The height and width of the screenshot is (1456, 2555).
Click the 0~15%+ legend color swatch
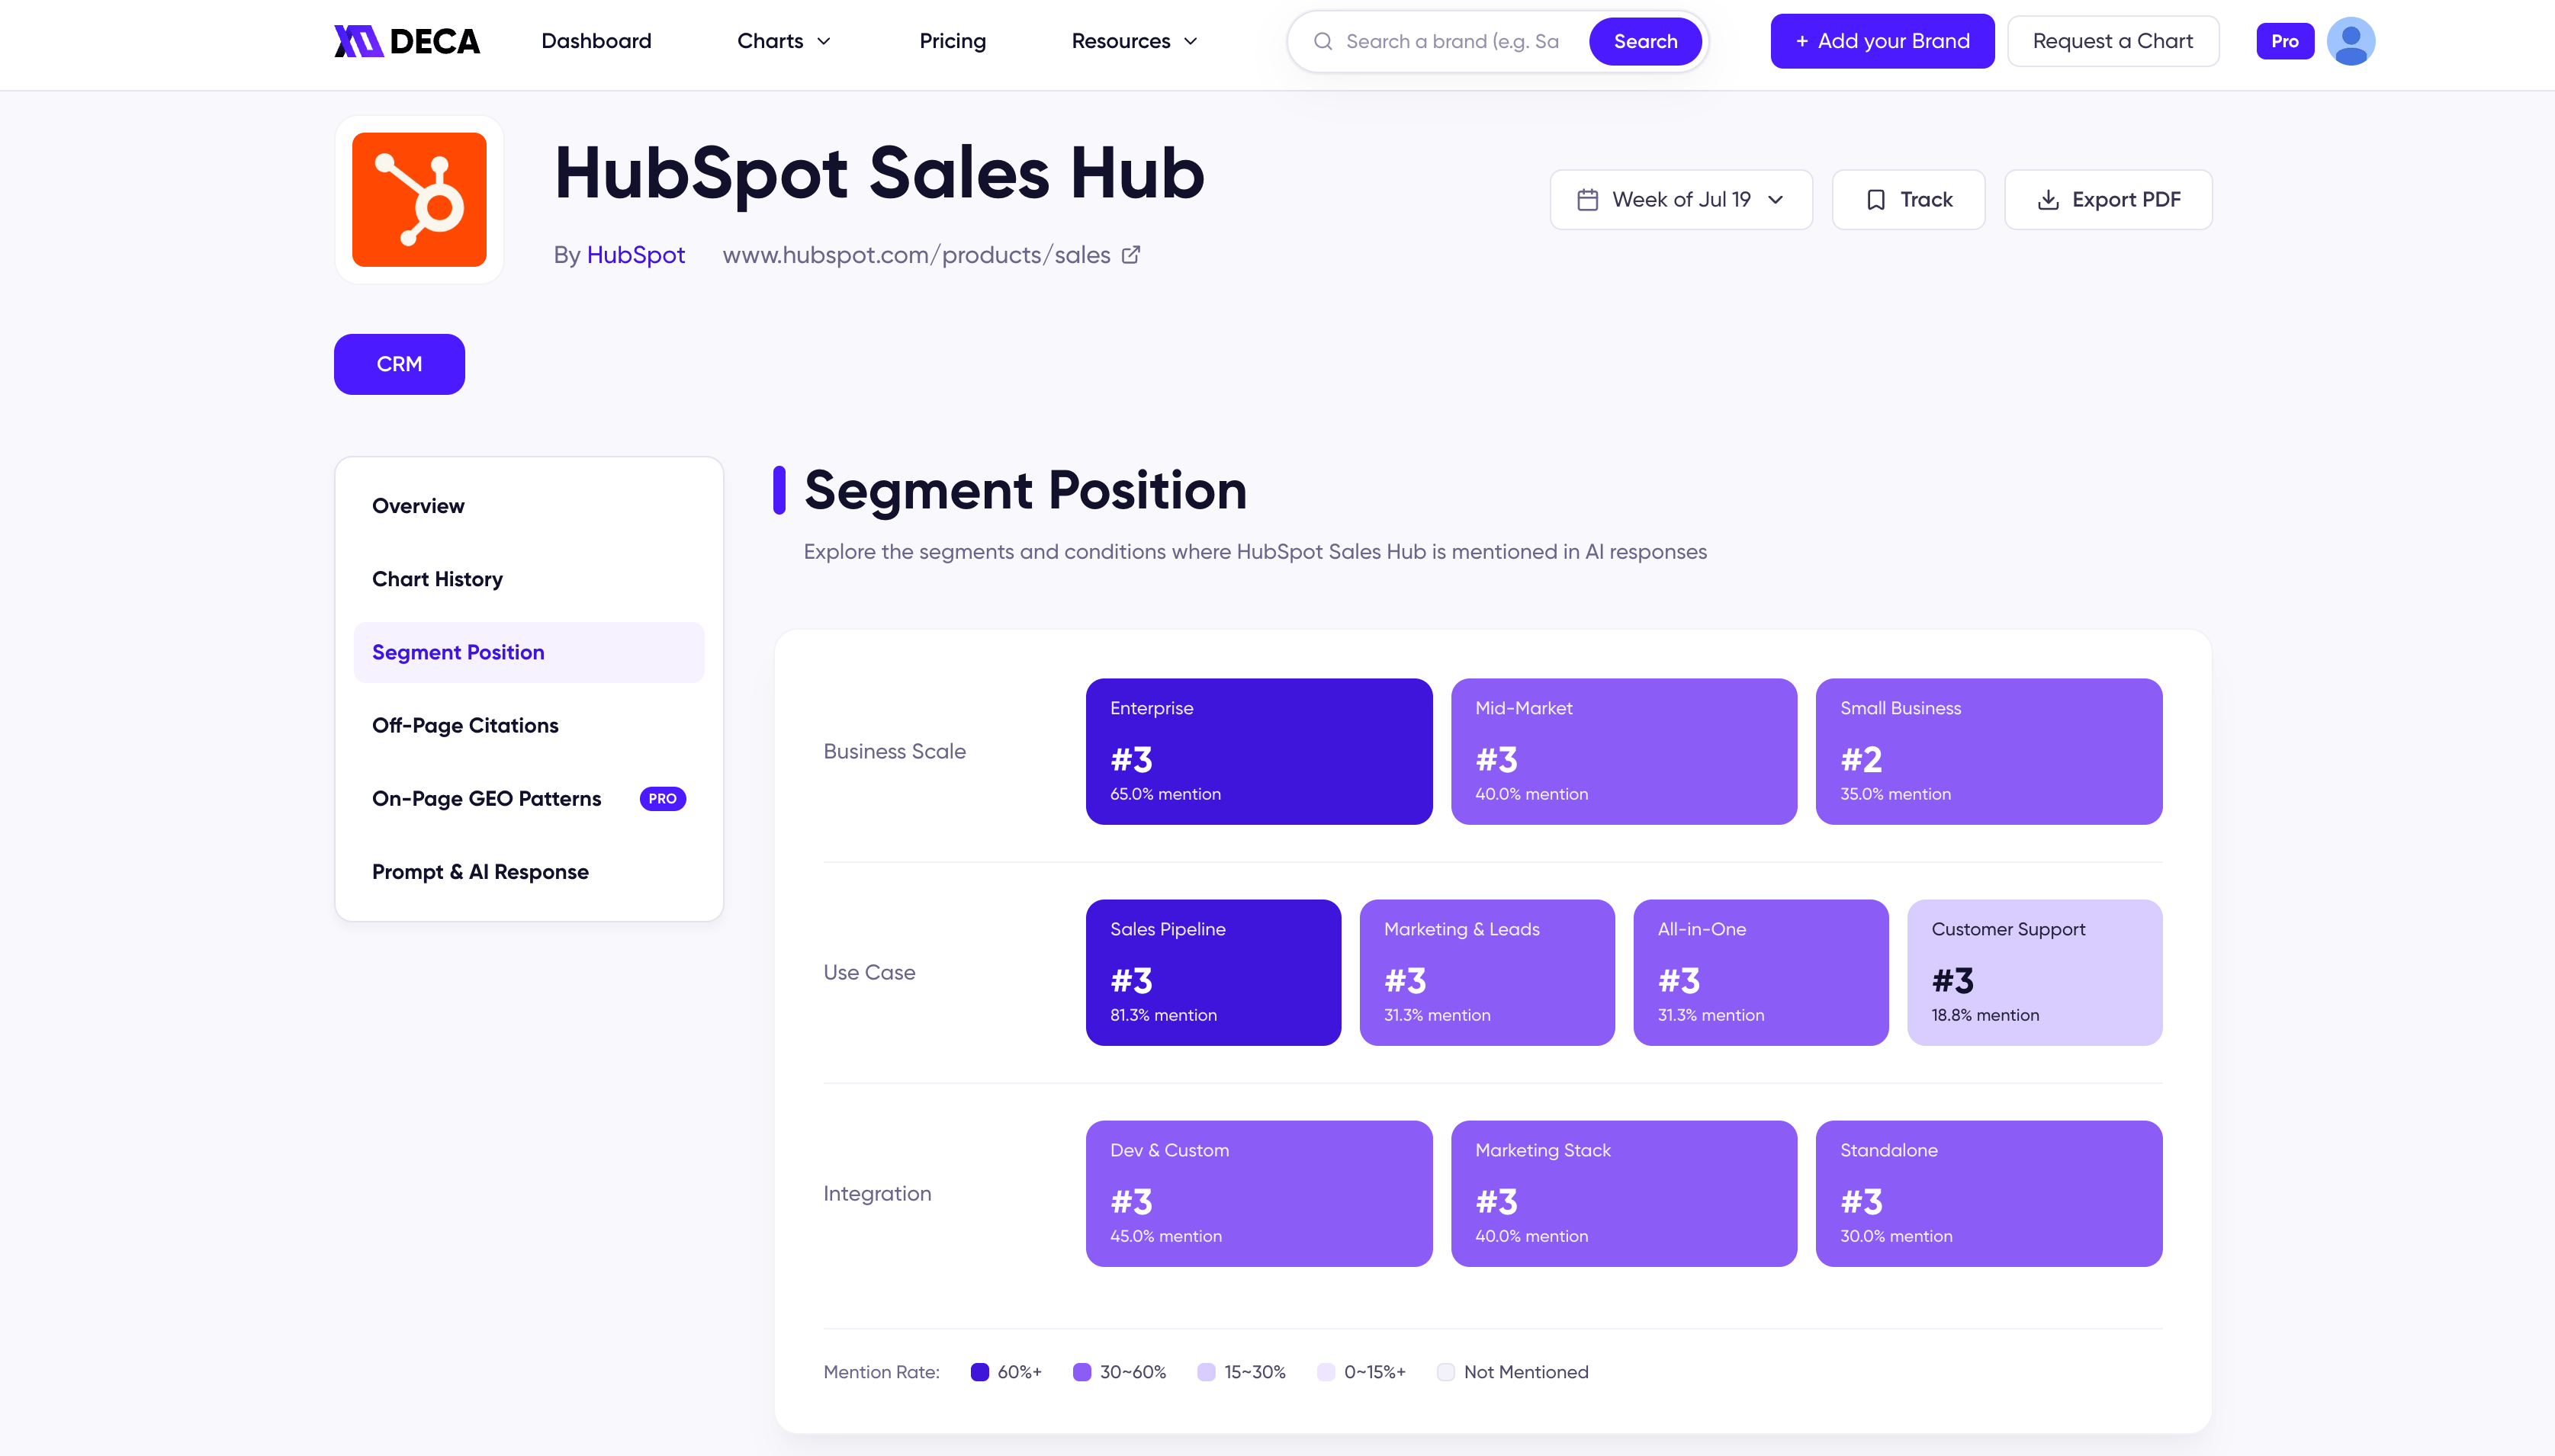pos(1326,1372)
